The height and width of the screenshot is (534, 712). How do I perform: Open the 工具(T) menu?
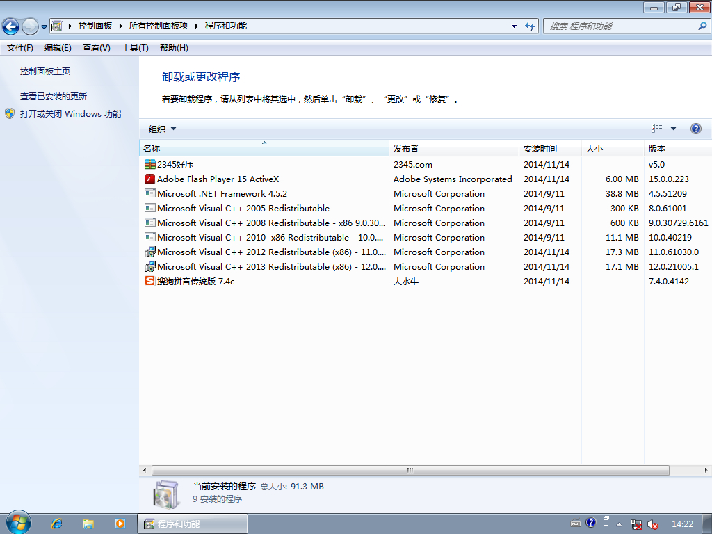pos(136,48)
